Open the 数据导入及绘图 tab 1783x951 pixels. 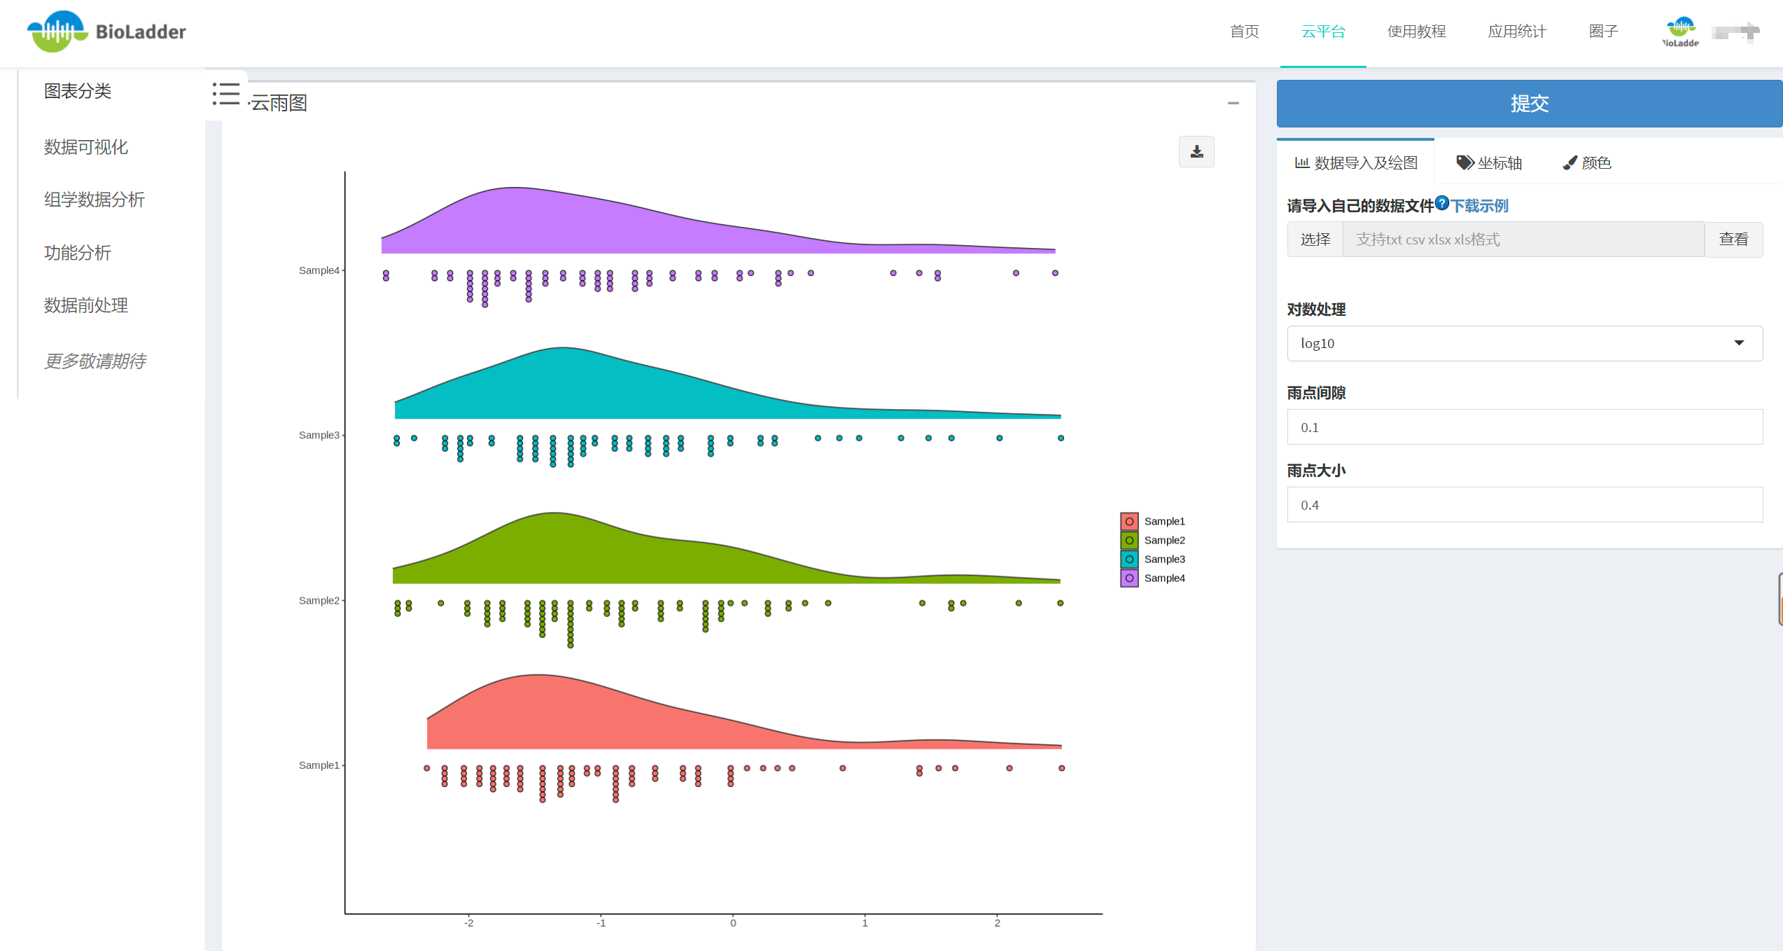point(1356,163)
